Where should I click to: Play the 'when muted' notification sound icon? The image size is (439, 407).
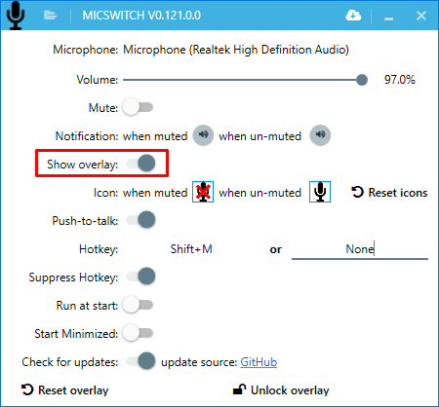pyautogui.click(x=203, y=135)
